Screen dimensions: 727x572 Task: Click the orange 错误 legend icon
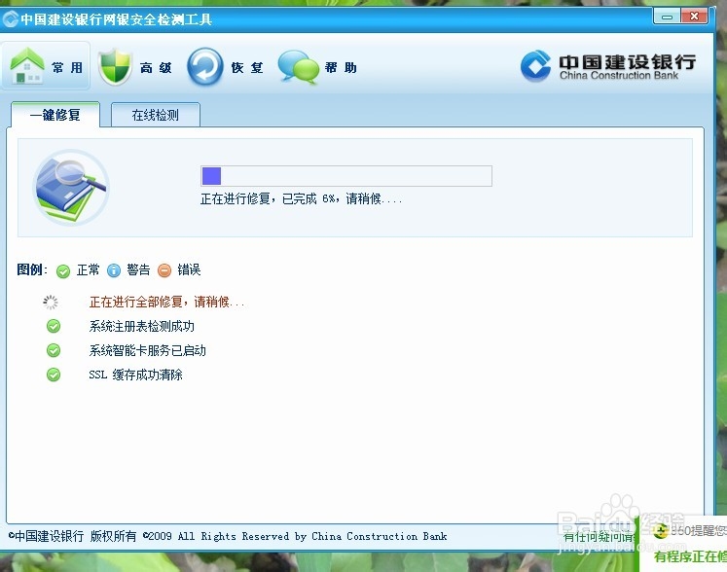click(x=164, y=270)
